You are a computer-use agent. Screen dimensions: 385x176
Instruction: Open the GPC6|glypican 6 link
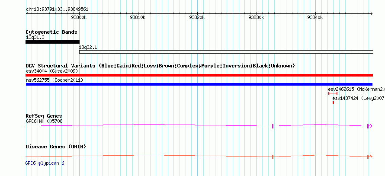[x=45, y=163]
